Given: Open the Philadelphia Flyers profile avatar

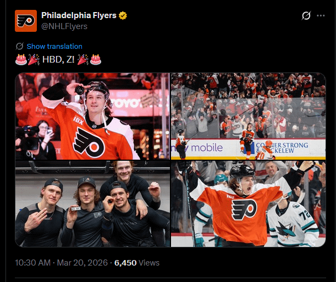Looking at the screenshot, I should [x=26, y=21].
